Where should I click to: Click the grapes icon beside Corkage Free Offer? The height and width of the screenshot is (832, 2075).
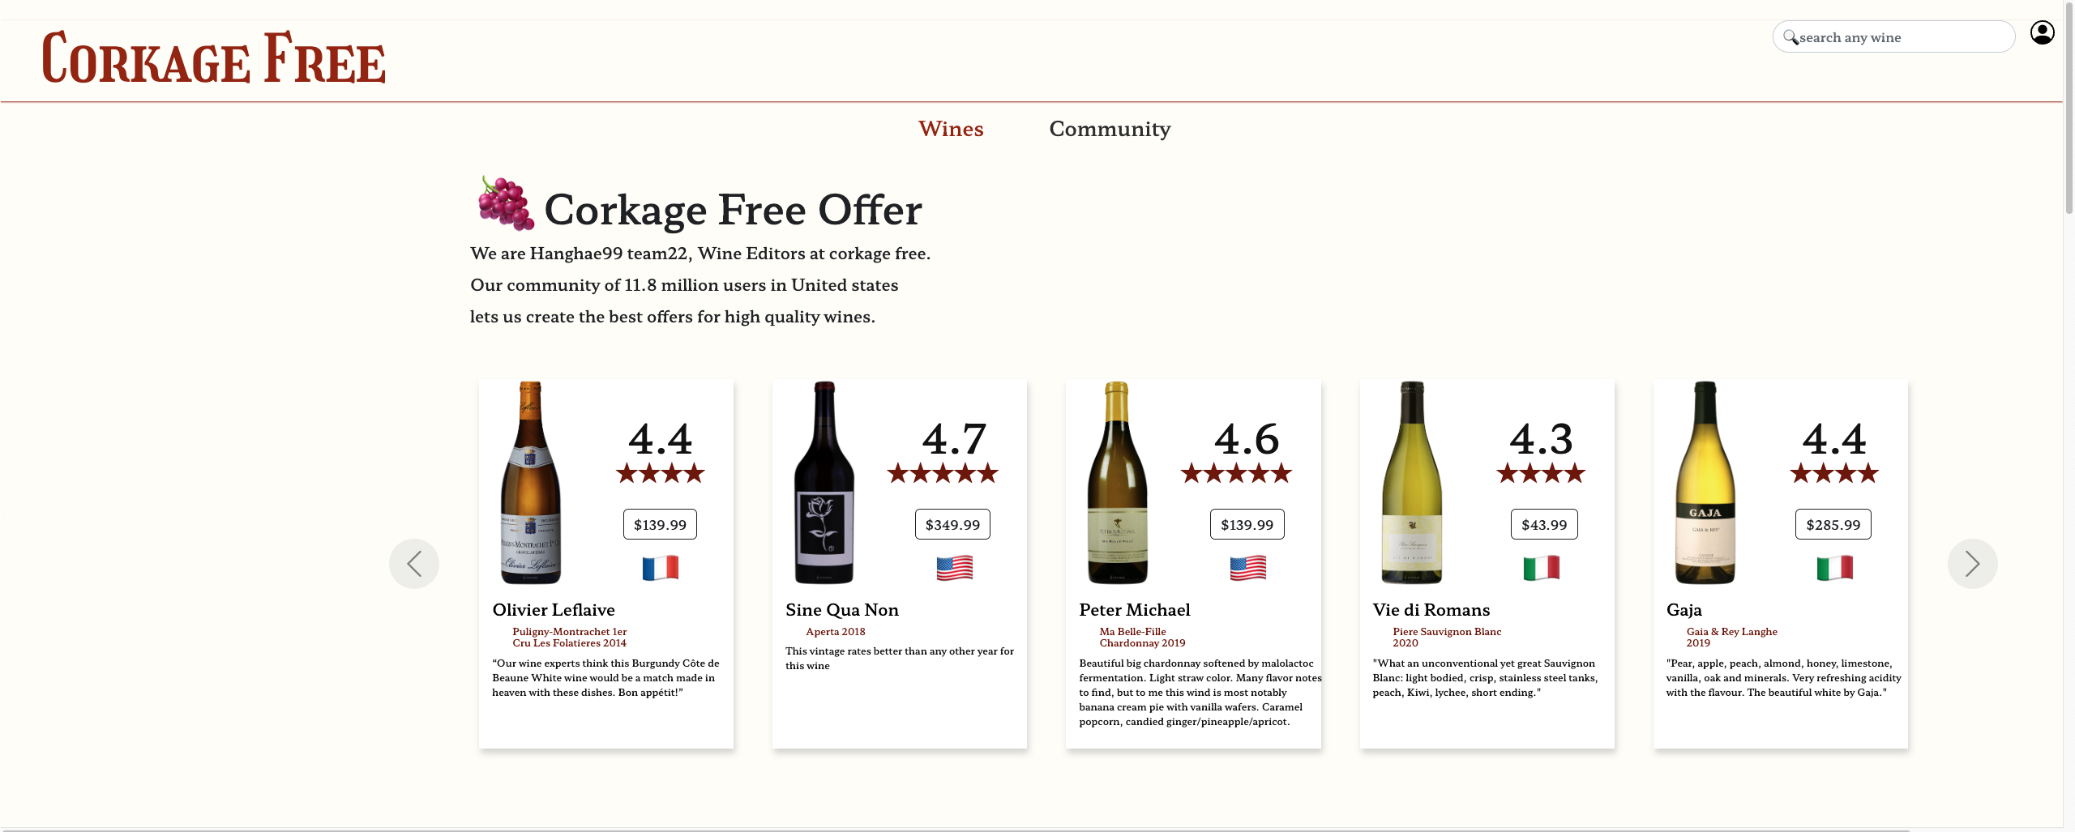coord(506,203)
